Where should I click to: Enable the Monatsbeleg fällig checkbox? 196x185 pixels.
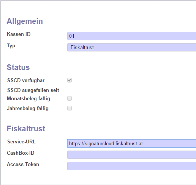click(70, 98)
